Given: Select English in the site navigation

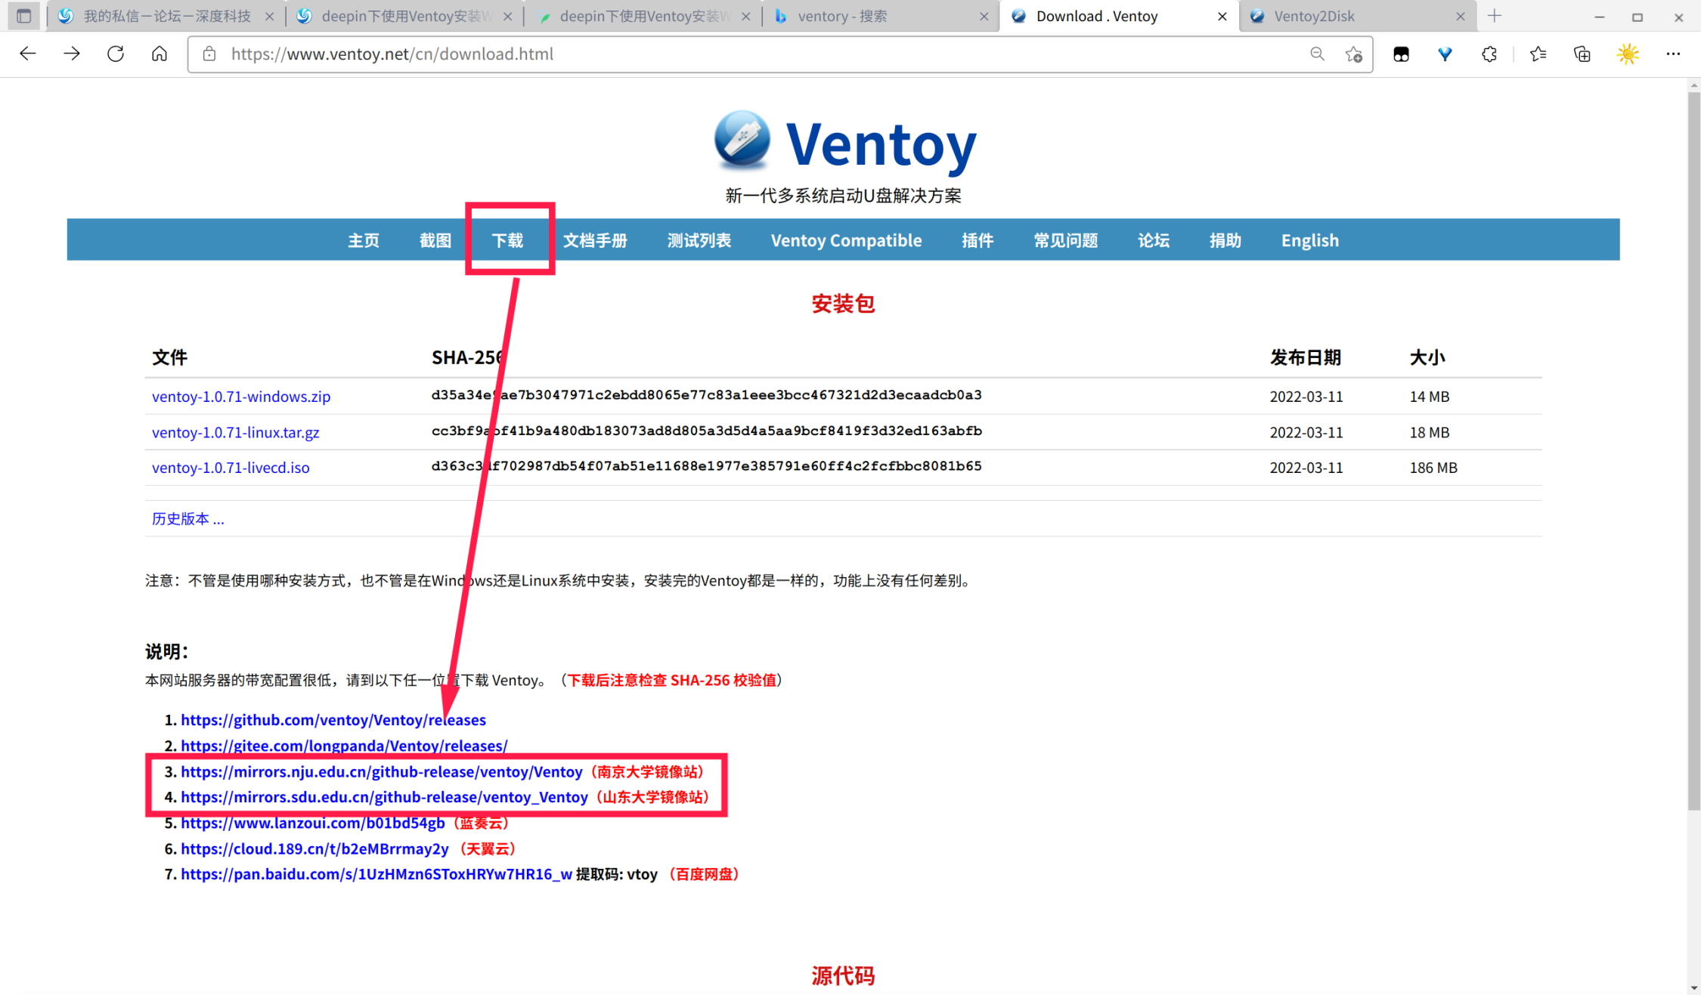Looking at the screenshot, I should tap(1309, 240).
